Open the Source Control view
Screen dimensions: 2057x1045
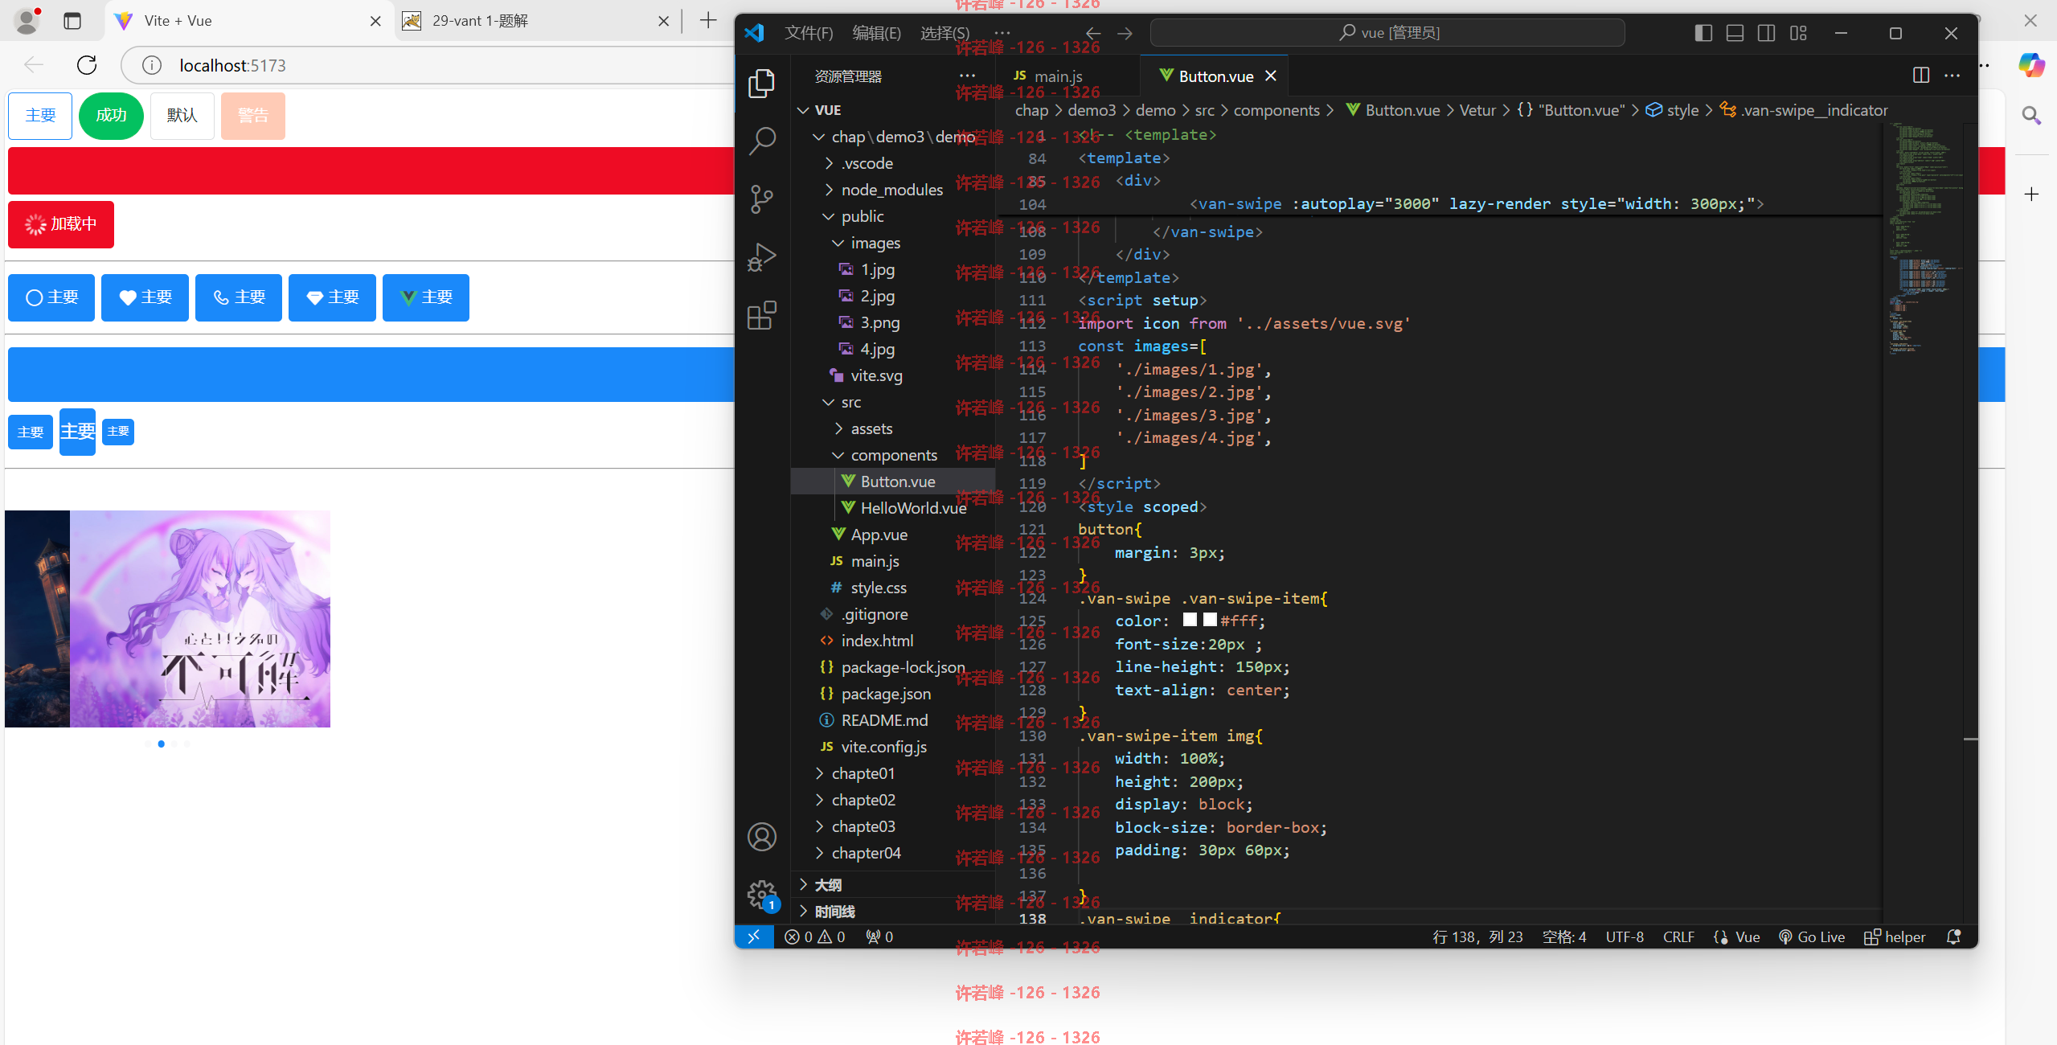(761, 199)
